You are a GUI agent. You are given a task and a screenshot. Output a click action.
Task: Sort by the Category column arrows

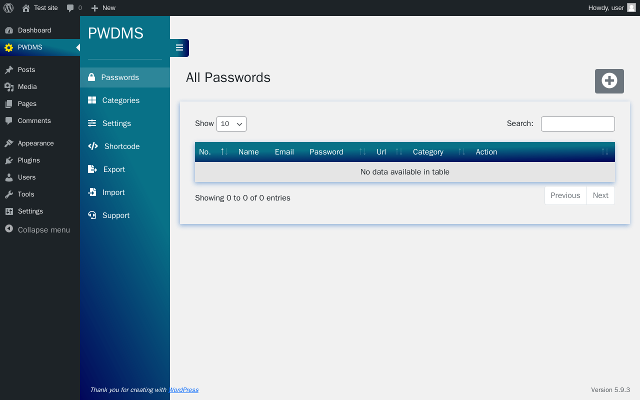click(462, 152)
